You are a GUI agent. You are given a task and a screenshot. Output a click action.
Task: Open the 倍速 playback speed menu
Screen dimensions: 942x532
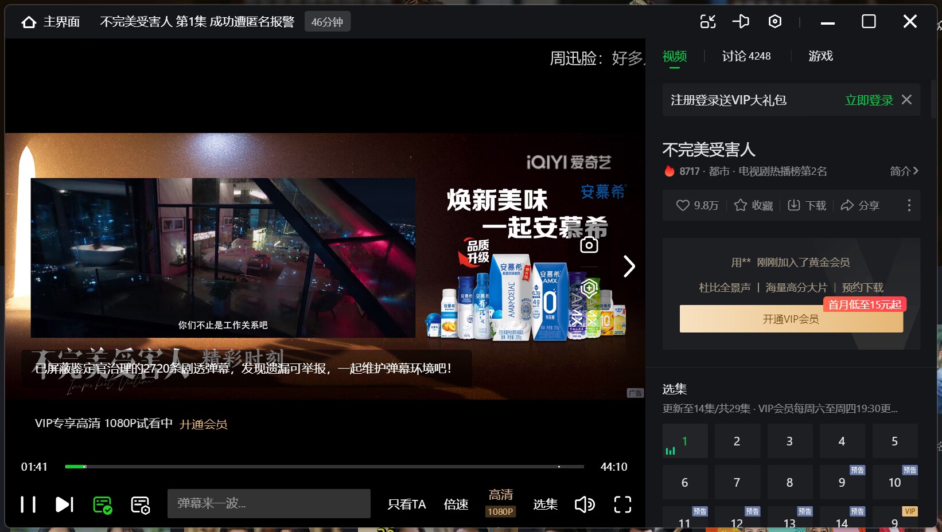[456, 504]
